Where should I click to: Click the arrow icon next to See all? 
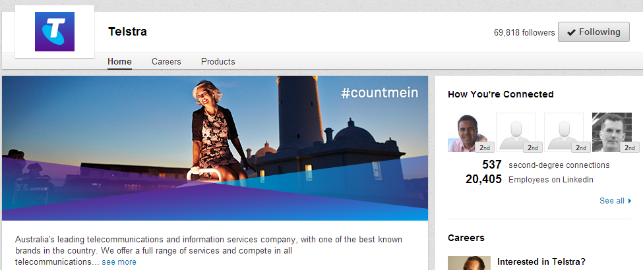629,201
